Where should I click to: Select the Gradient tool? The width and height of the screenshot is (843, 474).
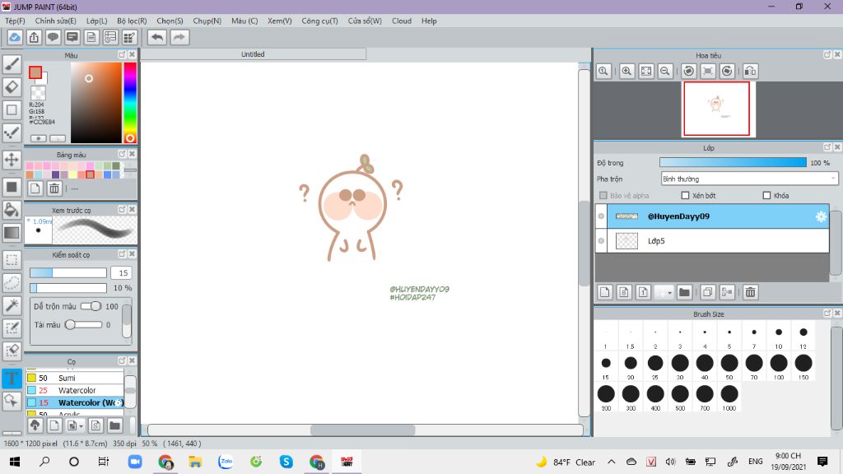pos(12,233)
